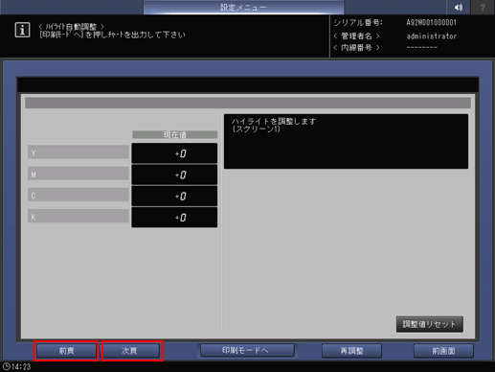Click the administrator name value

pos(432,36)
